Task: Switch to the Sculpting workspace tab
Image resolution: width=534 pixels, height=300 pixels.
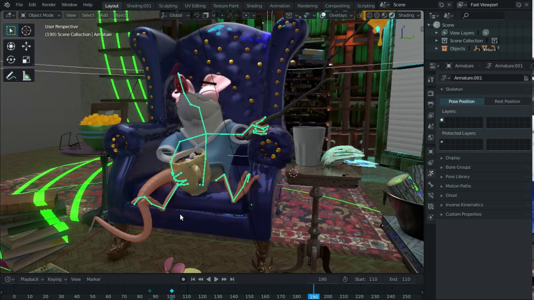Action: [x=168, y=6]
